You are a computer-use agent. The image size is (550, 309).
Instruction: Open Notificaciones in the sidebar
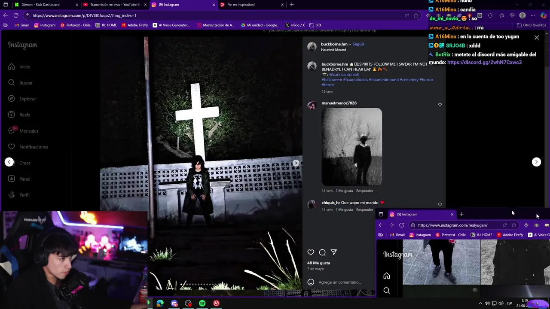[x=28, y=147]
